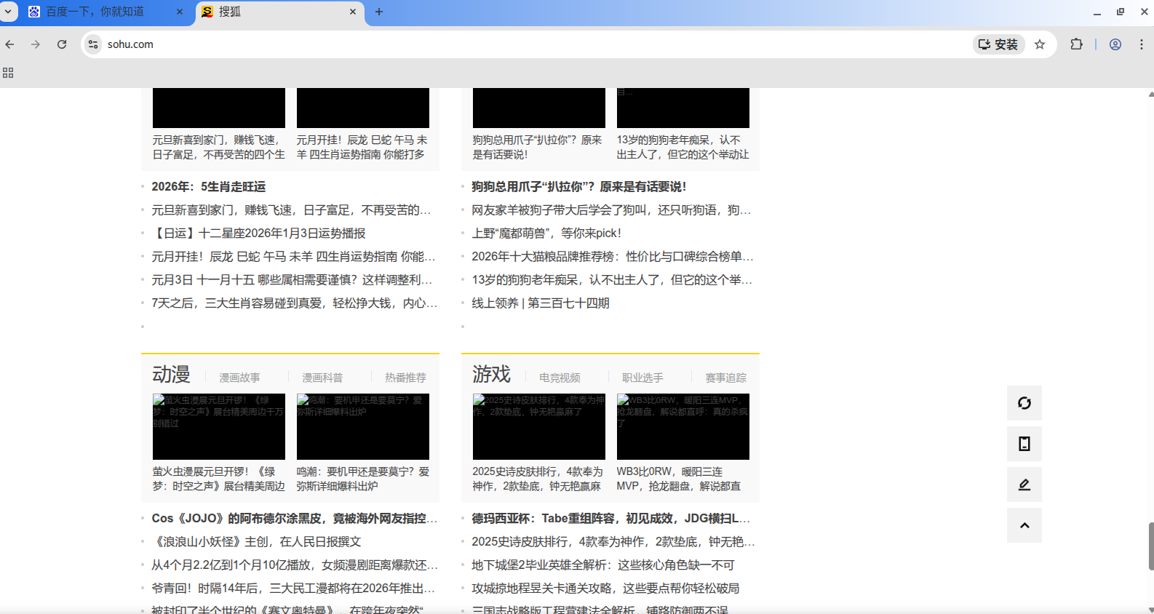
Task: Open 上野"魔都萌兽" article link
Action: 546,234
